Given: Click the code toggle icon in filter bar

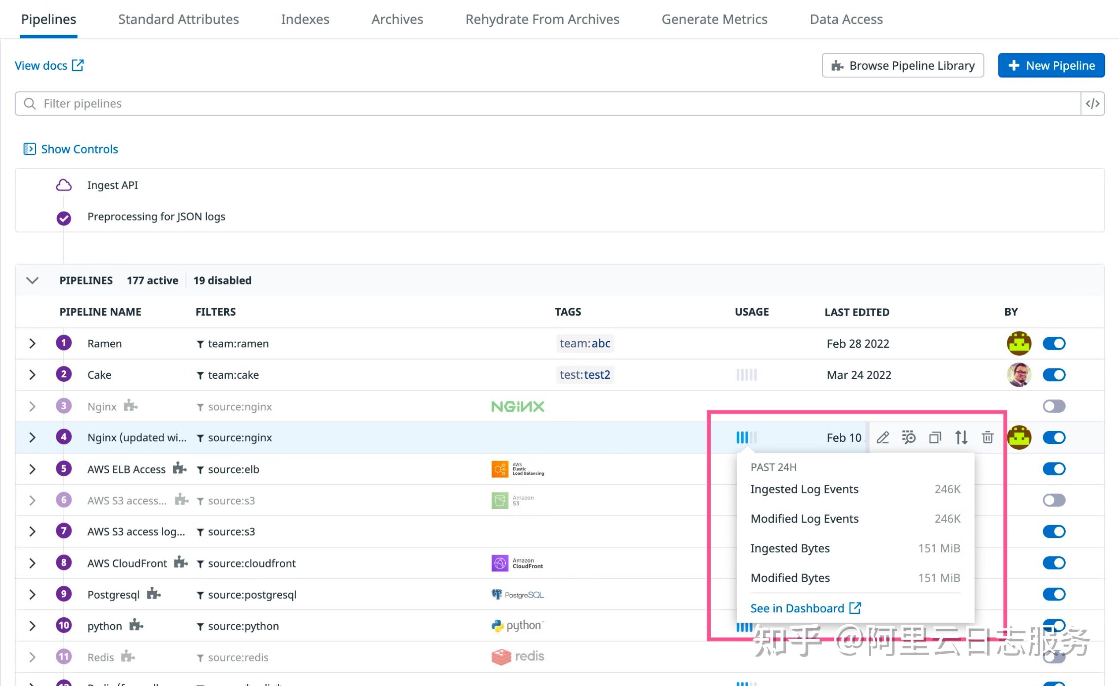Looking at the screenshot, I should pyautogui.click(x=1092, y=104).
